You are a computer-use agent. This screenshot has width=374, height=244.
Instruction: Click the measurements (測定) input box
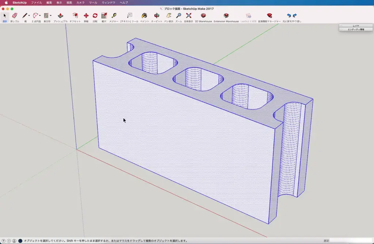pos(351,241)
